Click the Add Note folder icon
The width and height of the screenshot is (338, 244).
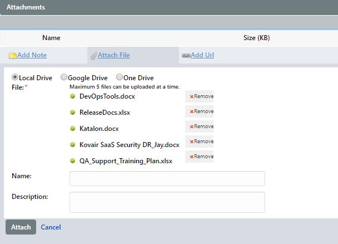click(x=12, y=56)
